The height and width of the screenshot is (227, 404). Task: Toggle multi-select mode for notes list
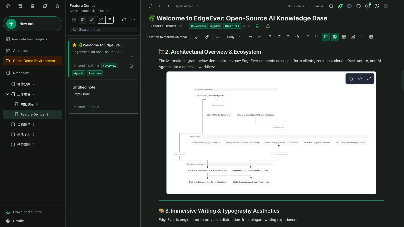pos(74,20)
